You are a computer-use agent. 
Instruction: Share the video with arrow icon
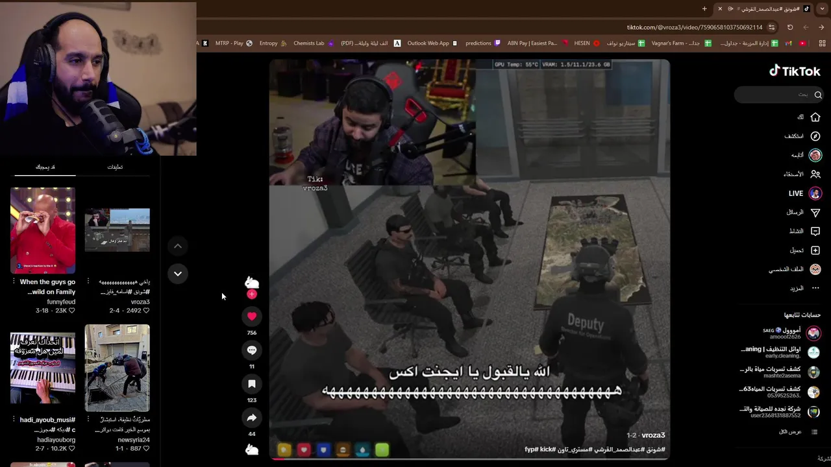point(252,417)
